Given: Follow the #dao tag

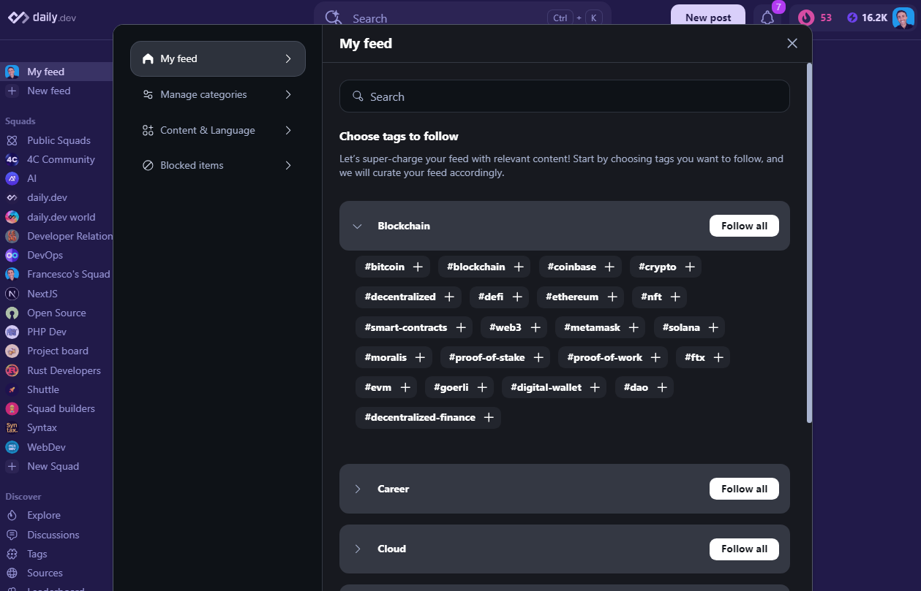Looking at the screenshot, I should (644, 387).
